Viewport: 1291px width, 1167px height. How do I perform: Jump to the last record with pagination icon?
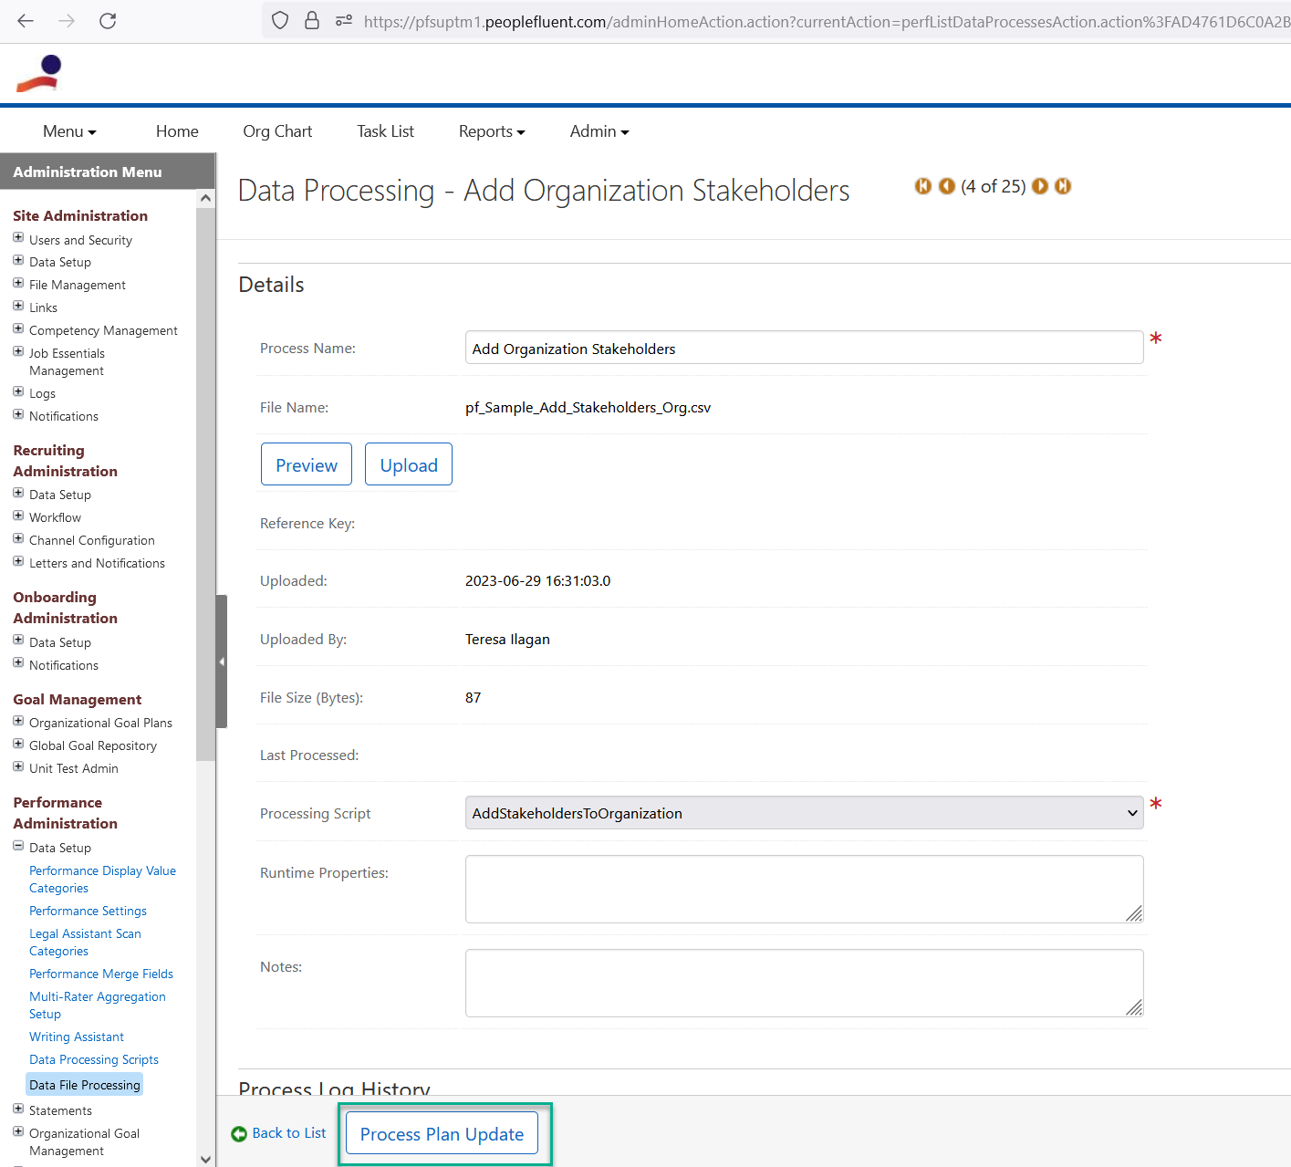1063,186
